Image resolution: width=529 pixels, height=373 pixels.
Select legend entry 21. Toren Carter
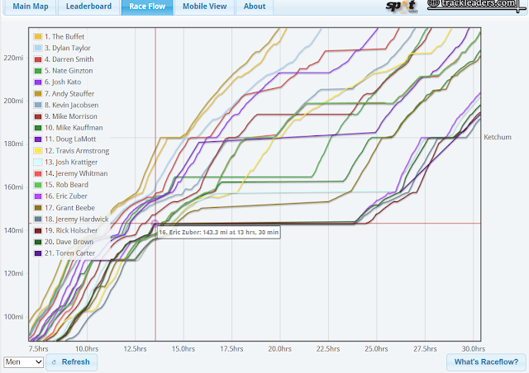(x=69, y=253)
